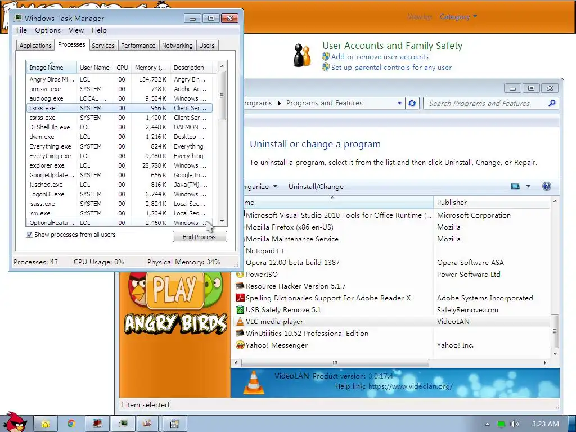Click Add or remove user accounts link
The image size is (576, 432).
[x=380, y=57]
